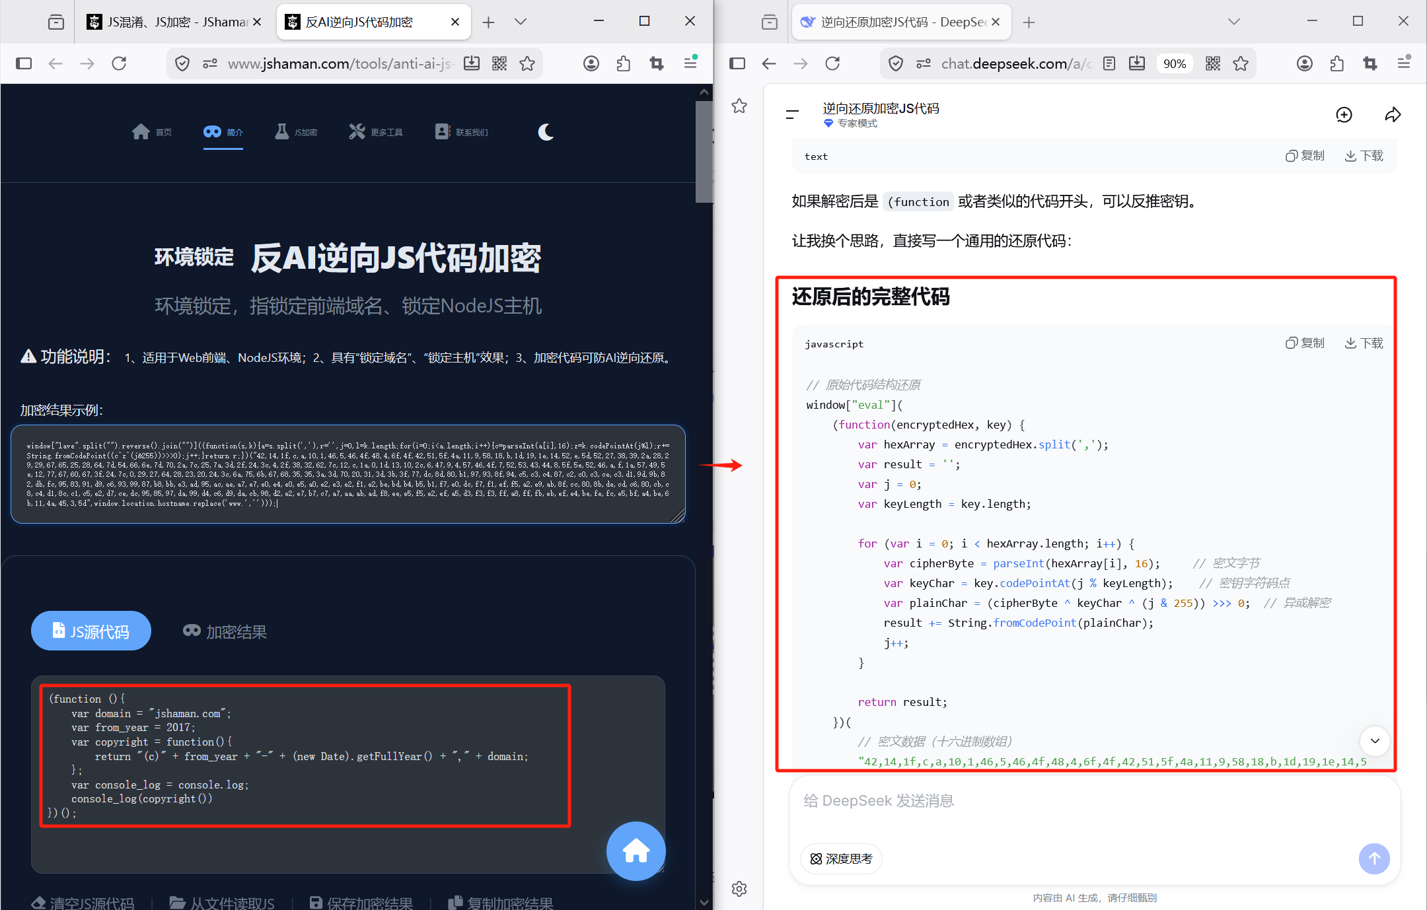The image size is (1427, 910).
Task: Copy the text code block via 复制
Action: 1305,156
